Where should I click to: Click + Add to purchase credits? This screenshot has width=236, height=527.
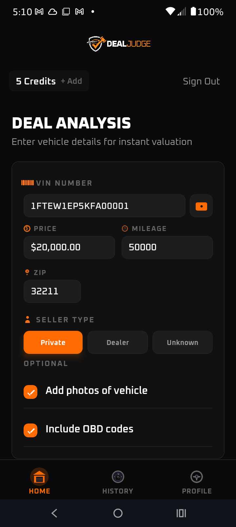coord(71,81)
